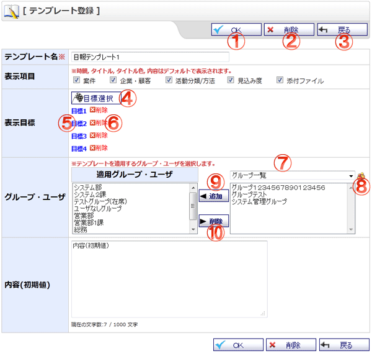The width and height of the screenshot is (372, 353).
Task: Select テストグループ(在席) in applied list
Action: [100, 202]
